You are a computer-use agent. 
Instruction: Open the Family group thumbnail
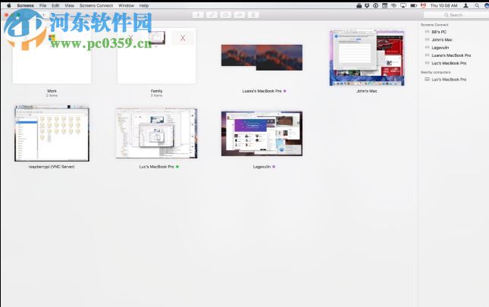[x=156, y=56]
